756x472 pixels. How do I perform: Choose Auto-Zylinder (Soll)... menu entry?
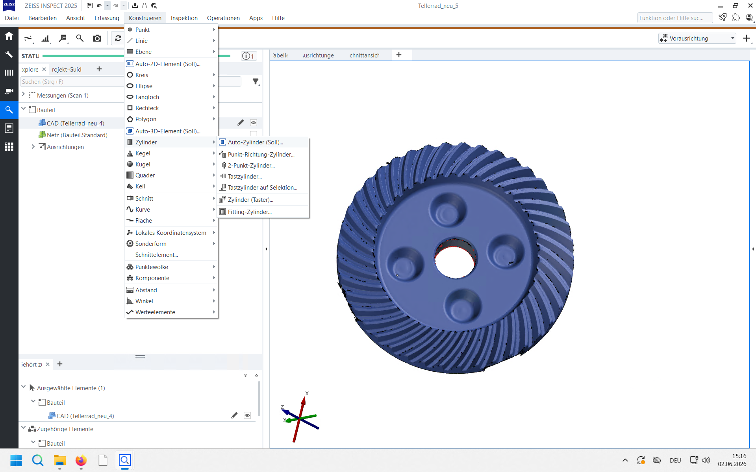coord(263,142)
